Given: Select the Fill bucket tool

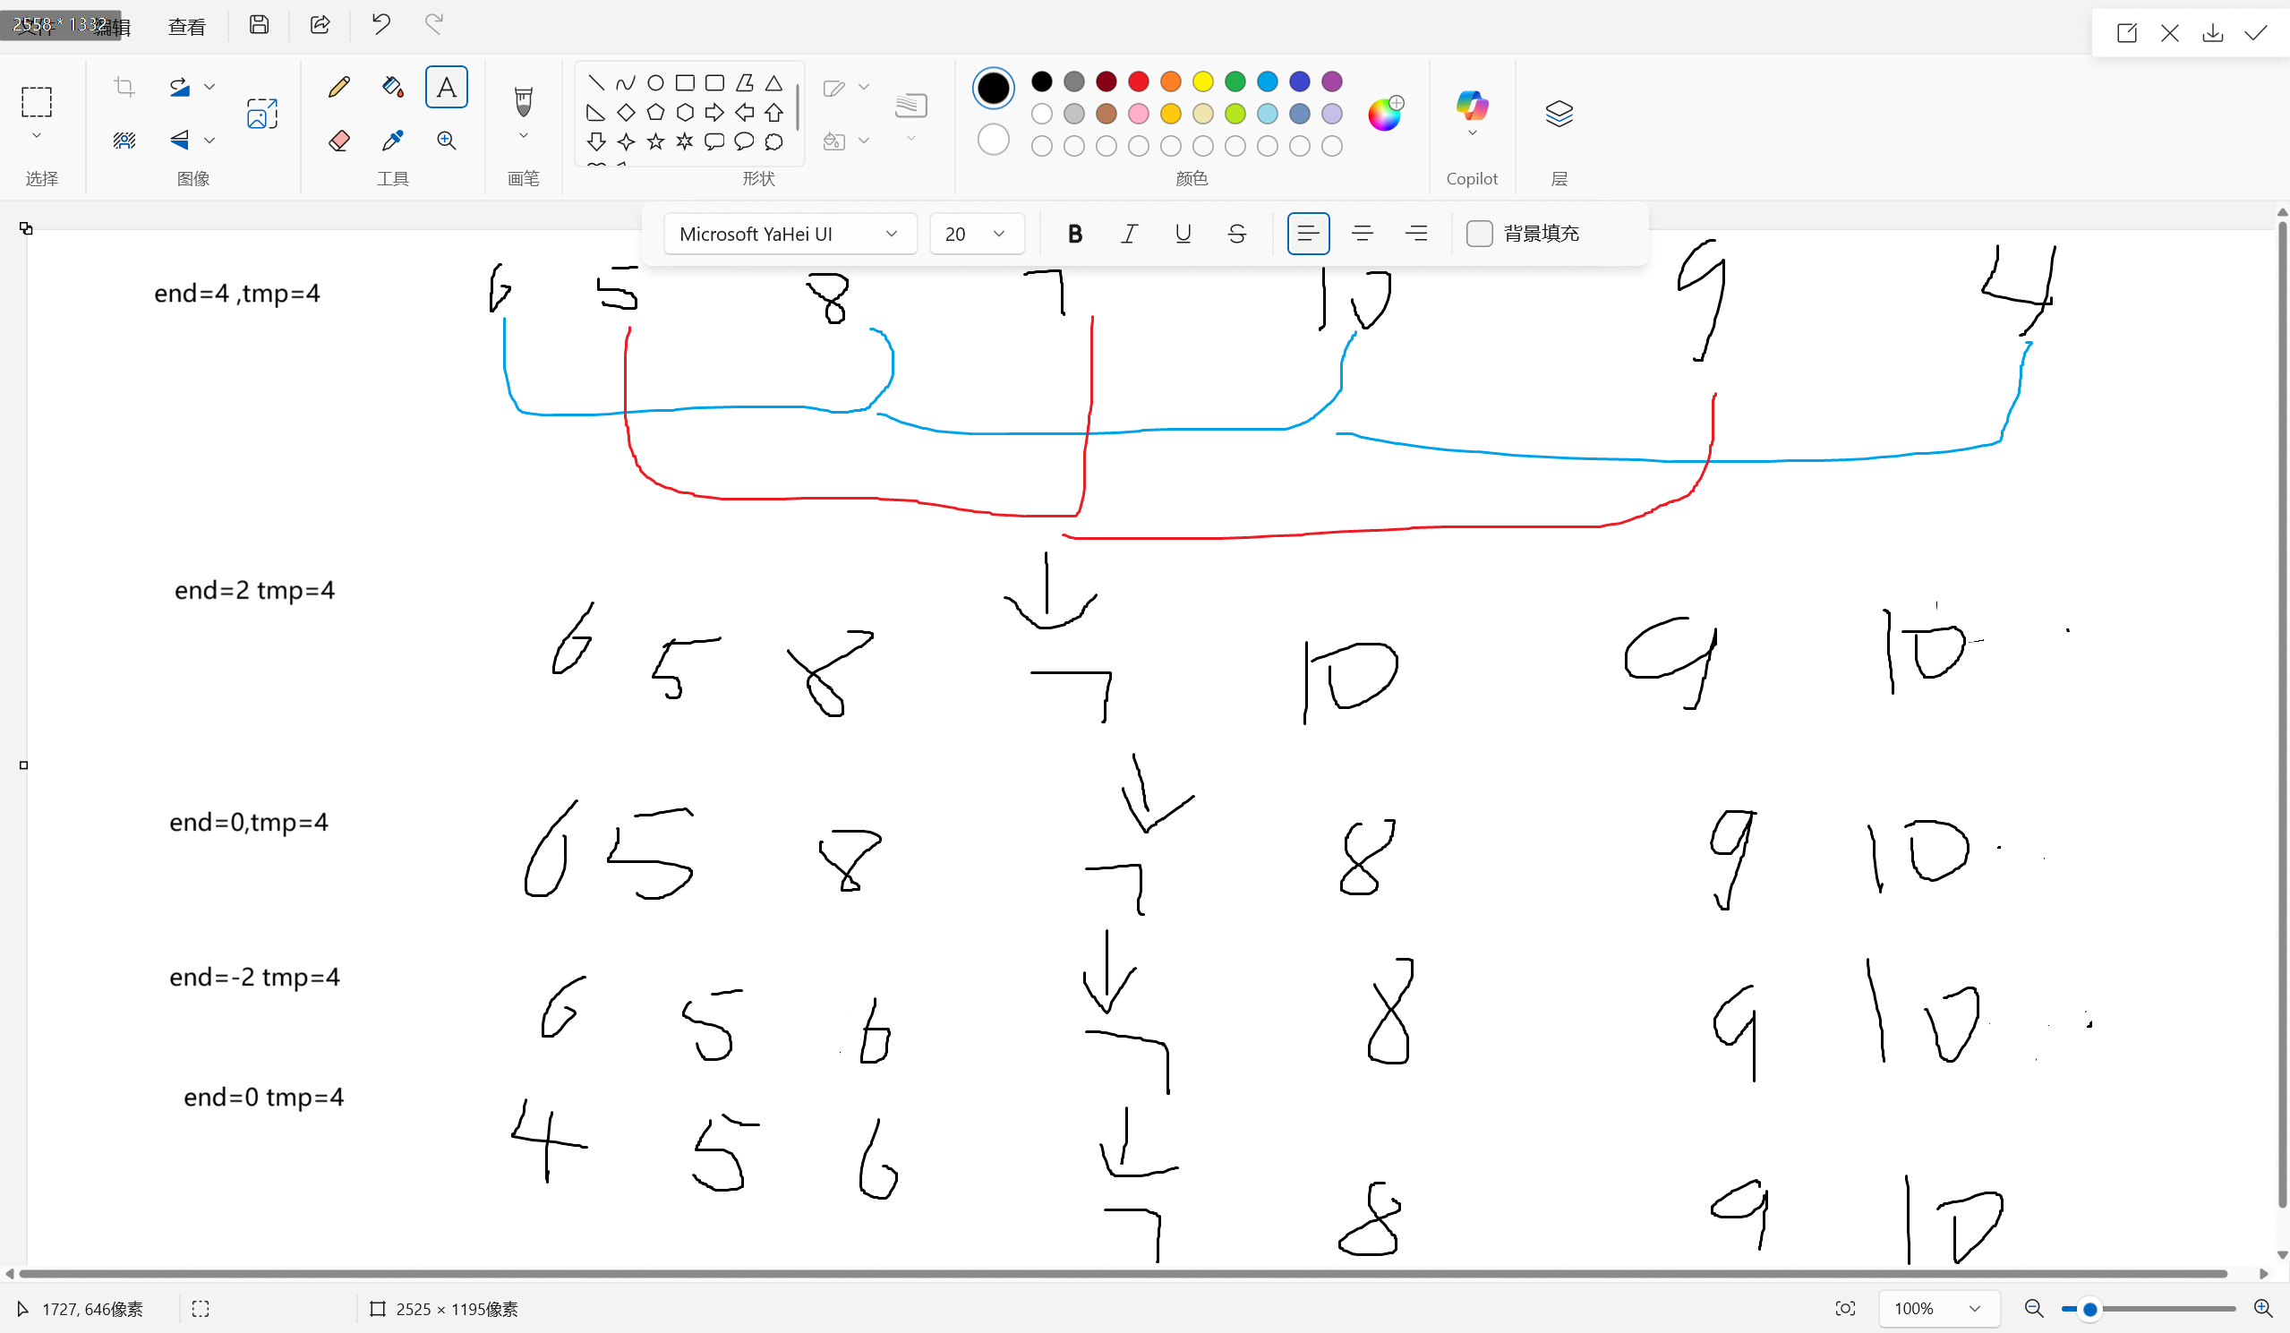Looking at the screenshot, I should coord(393,87).
